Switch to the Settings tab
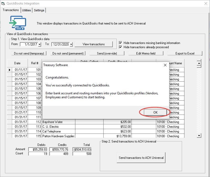The width and height of the screenshot is (210, 177). tap(39, 10)
